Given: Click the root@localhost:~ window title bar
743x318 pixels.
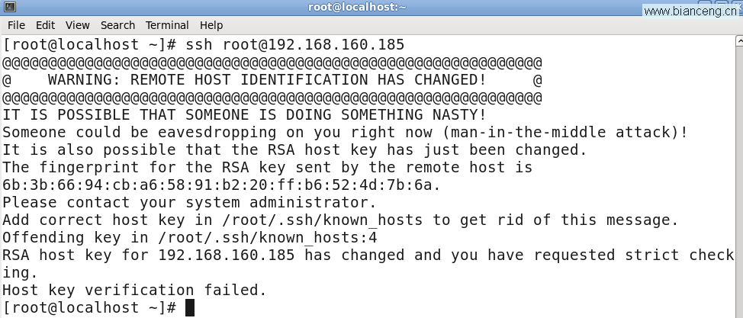Looking at the screenshot, I should click(357, 7).
